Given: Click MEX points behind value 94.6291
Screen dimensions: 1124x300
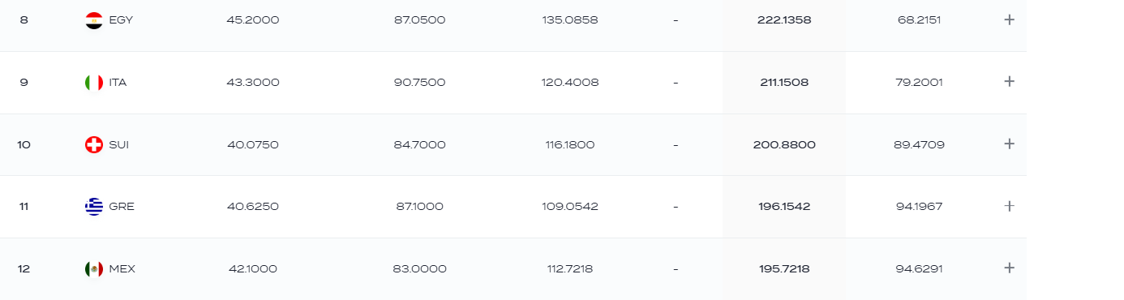Looking at the screenshot, I should (919, 268).
